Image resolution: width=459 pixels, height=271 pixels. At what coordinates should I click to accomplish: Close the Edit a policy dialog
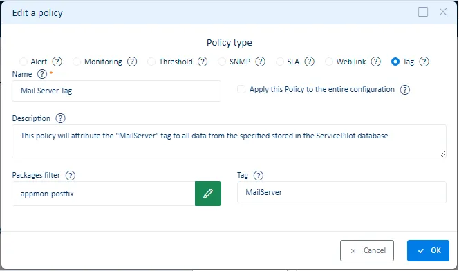(443, 12)
